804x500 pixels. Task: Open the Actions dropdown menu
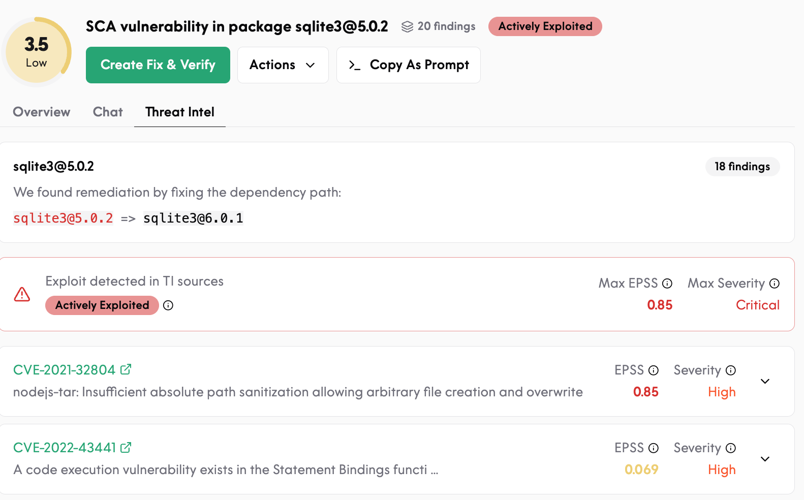[x=283, y=65]
